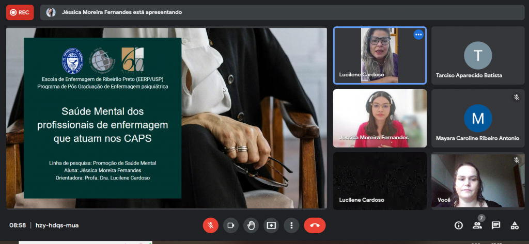The image size is (529, 244).
Task: Raise hand with the hand icon
Action: tap(251, 225)
